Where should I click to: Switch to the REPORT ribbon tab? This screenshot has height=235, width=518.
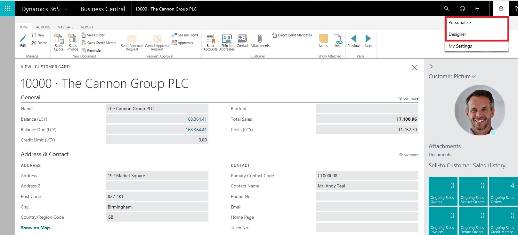[x=87, y=27]
